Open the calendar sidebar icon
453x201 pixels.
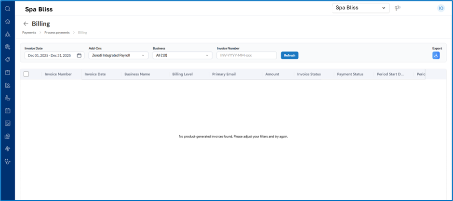pos(8,111)
